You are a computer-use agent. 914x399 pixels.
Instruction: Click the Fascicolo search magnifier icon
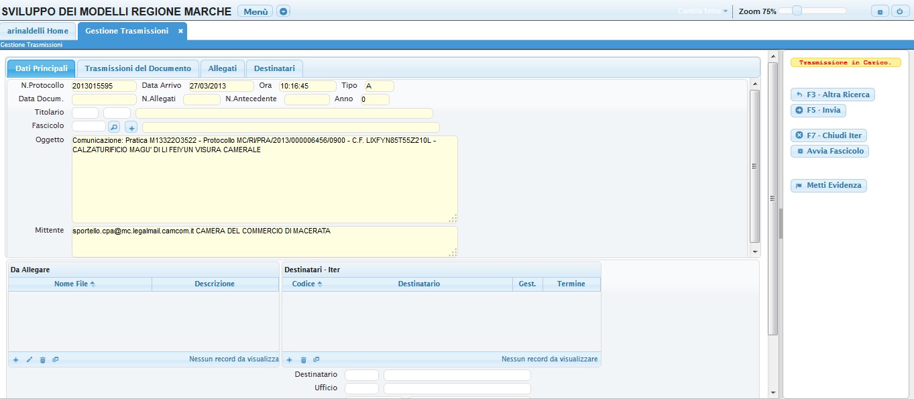point(114,127)
